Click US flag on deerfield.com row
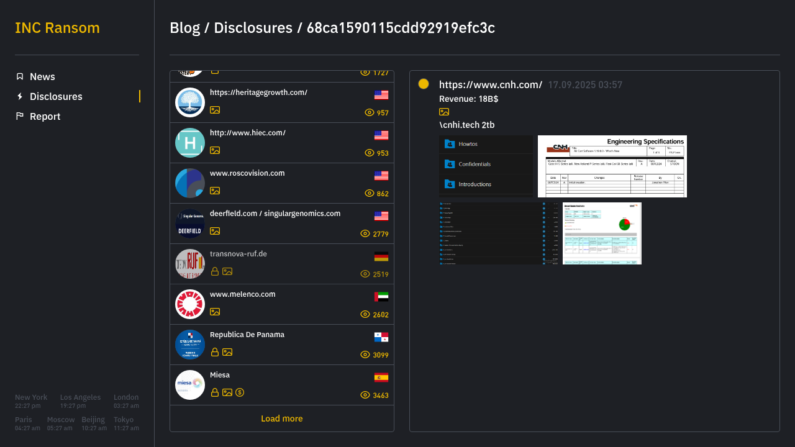Image resolution: width=795 pixels, height=447 pixels. pos(381,216)
